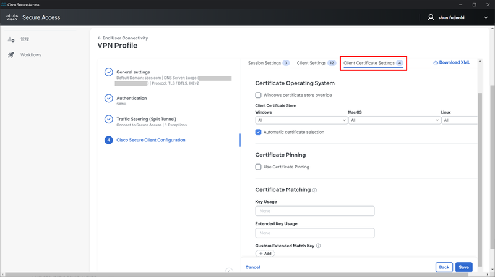Open the Mac OS certificate store dropdown

pyautogui.click(x=394, y=120)
